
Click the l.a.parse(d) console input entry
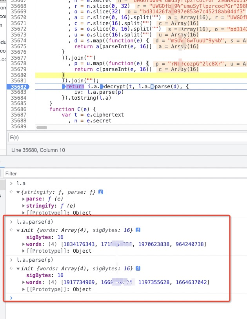[x=35, y=222]
